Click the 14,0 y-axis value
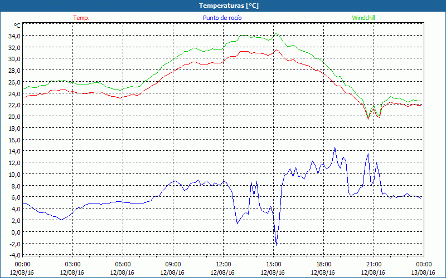Image resolution: width=446 pixels, height=278 pixels. coord(15,151)
